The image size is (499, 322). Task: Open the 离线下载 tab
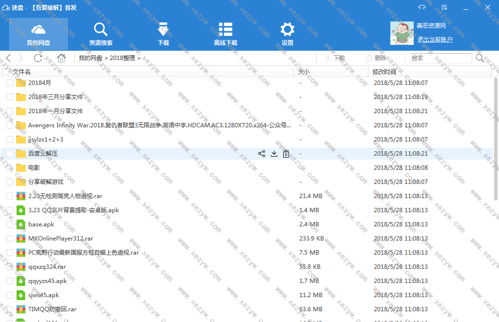pos(225,34)
